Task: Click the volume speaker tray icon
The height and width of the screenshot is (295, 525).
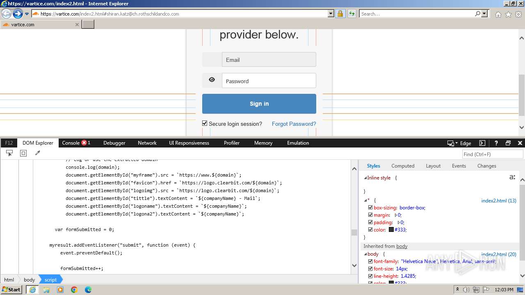Action: (466, 290)
